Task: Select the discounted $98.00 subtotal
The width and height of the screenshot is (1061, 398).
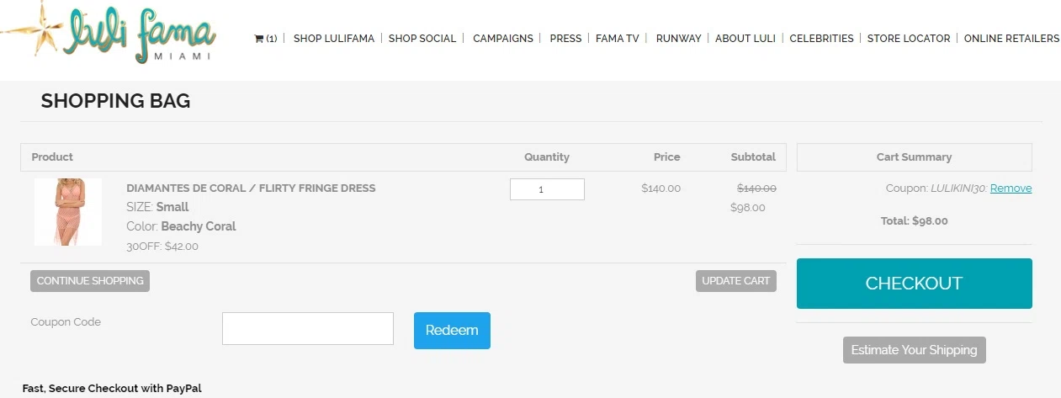Action: pyautogui.click(x=748, y=208)
